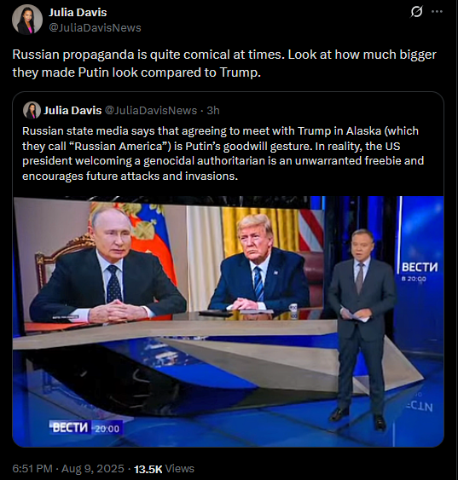Open the @JuliaDavisNews handle under the main name
Screen dimensions: 458x480
(95, 28)
